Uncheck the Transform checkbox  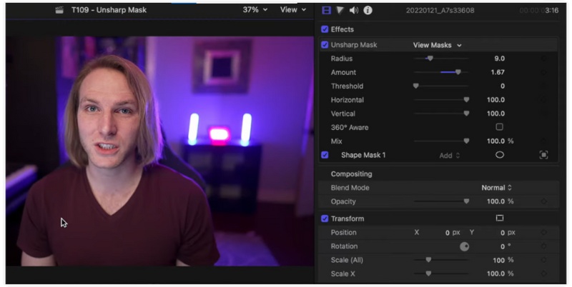tap(325, 218)
